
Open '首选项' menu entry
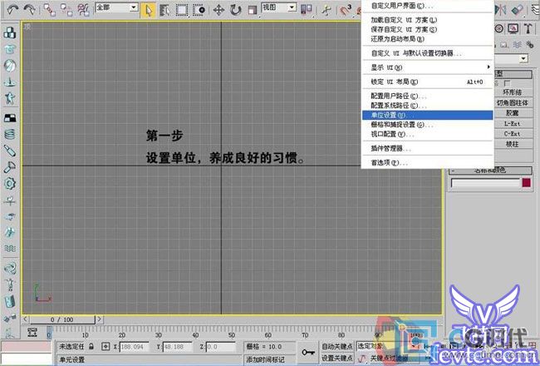tap(427, 162)
